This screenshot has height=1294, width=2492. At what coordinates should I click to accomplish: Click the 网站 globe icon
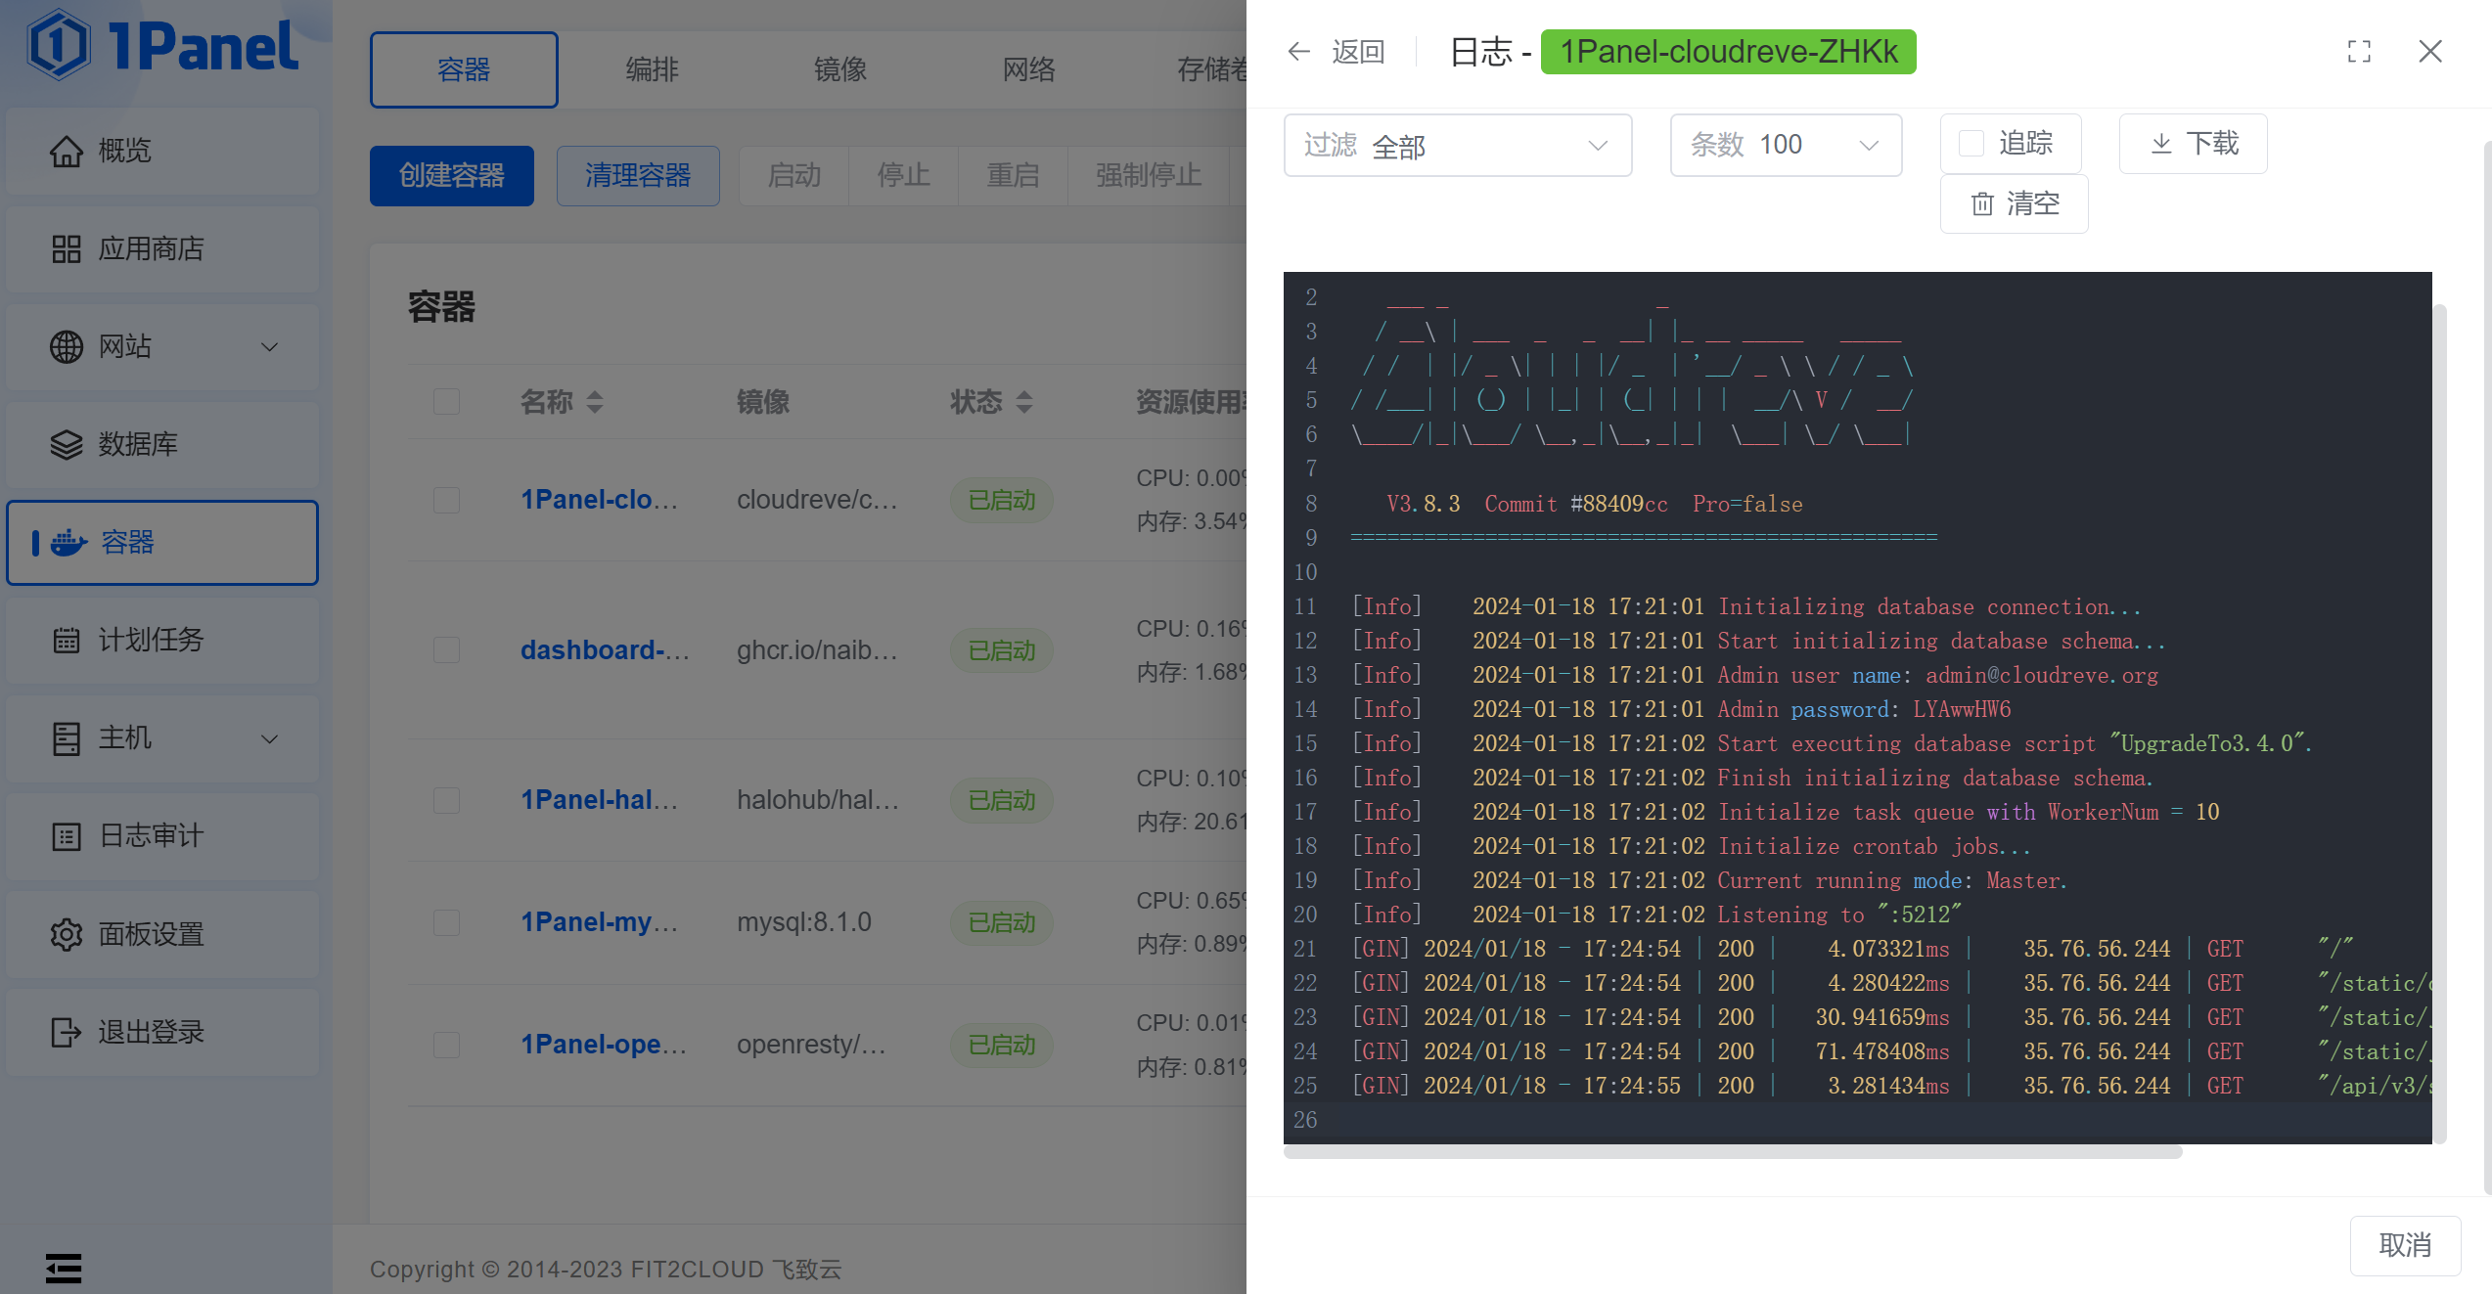67,346
